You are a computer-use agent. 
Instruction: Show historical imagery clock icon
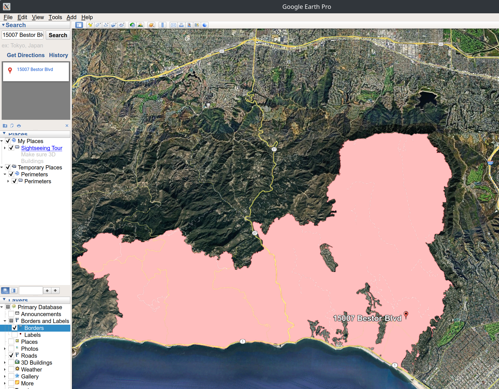pyautogui.click(x=132, y=25)
